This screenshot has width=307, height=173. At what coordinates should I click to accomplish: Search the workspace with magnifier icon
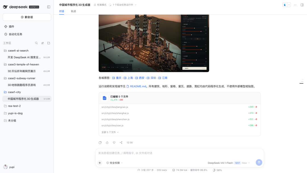36,43
